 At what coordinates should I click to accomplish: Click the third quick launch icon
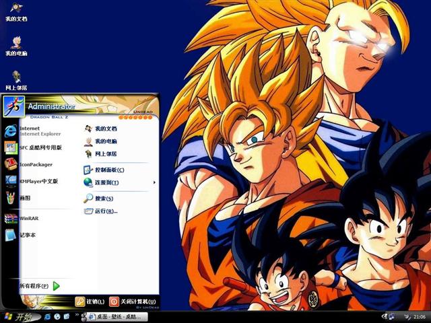point(67,317)
